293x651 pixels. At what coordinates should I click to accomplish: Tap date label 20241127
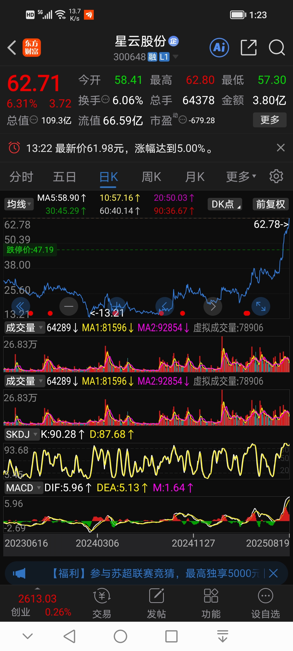(193, 543)
